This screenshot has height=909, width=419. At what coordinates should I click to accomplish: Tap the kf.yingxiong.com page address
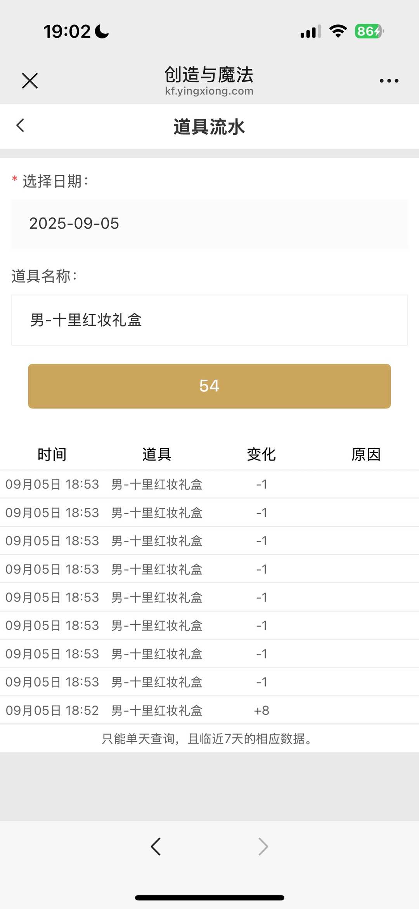(x=209, y=91)
